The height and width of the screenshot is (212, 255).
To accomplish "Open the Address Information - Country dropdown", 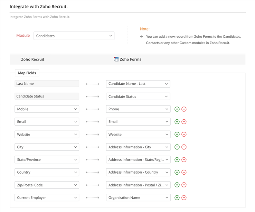I will (x=138, y=172).
